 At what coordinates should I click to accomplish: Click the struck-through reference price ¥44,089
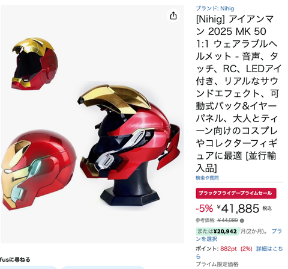pyautogui.click(x=227, y=220)
